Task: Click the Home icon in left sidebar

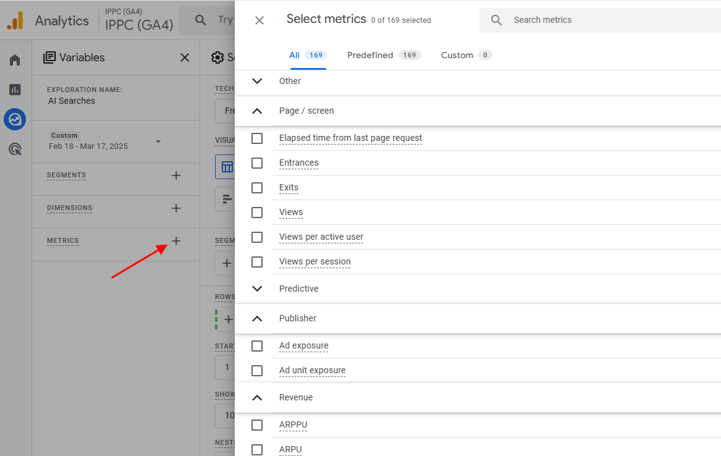Action: click(x=15, y=60)
